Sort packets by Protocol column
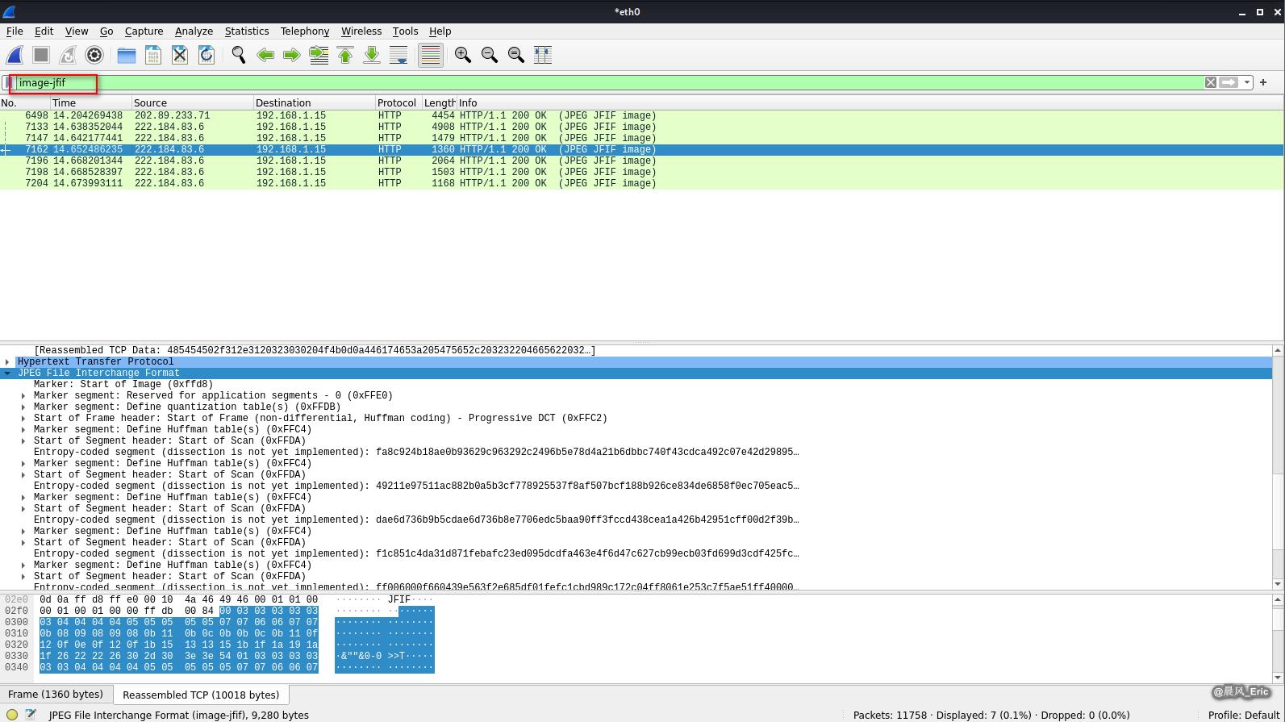The width and height of the screenshot is (1285, 722). coord(398,102)
